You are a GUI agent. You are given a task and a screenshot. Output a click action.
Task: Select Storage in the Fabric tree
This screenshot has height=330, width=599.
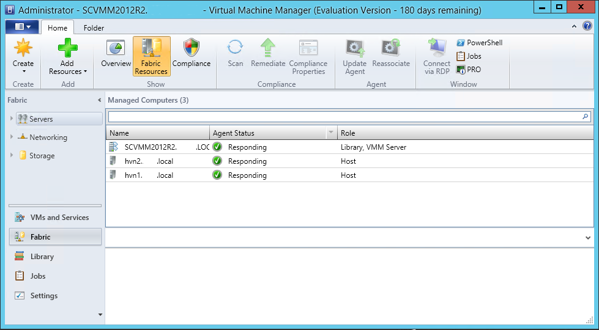pyautogui.click(x=42, y=156)
